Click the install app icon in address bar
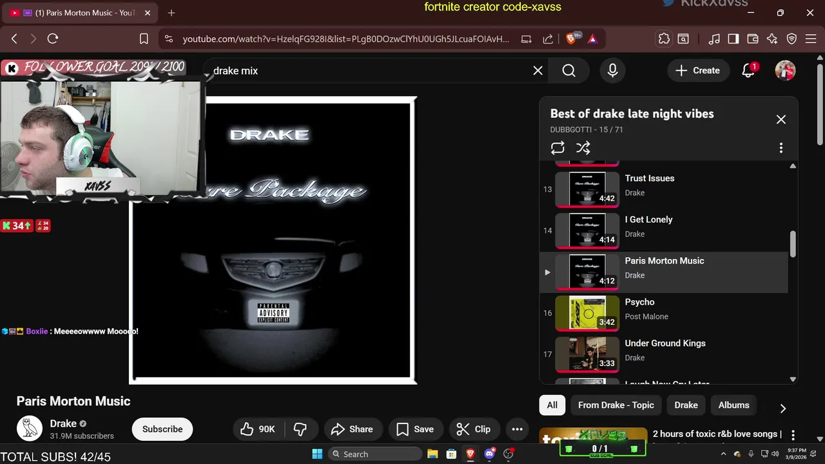825x464 pixels. click(x=527, y=39)
